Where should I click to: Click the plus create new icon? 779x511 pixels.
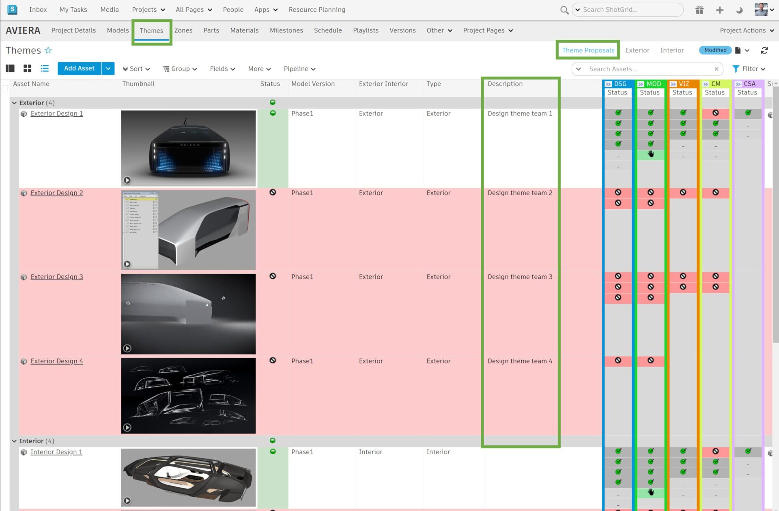[719, 10]
